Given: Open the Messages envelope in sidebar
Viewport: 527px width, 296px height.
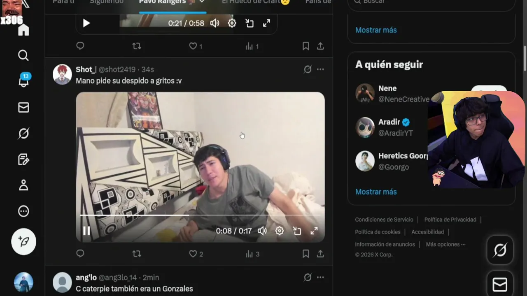Looking at the screenshot, I should [23, 107].
